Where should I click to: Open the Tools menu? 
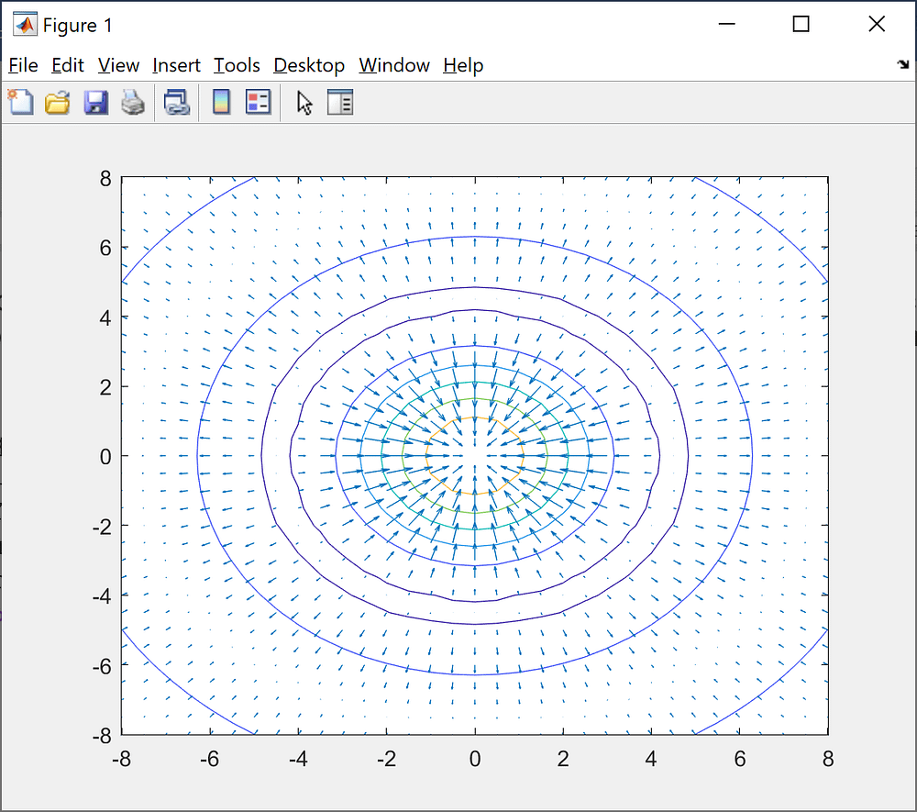(x=237, y=65)
